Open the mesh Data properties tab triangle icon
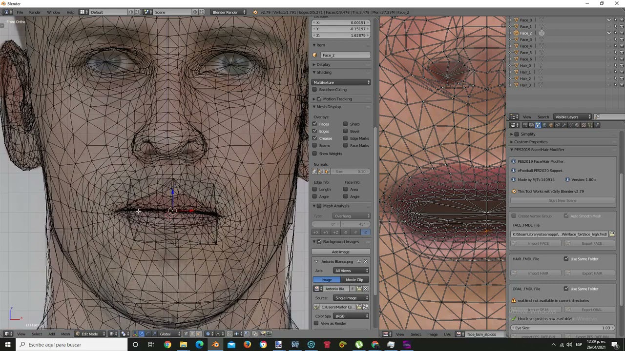625x351 pixels. pyautogui.click(x=570, y=125)
